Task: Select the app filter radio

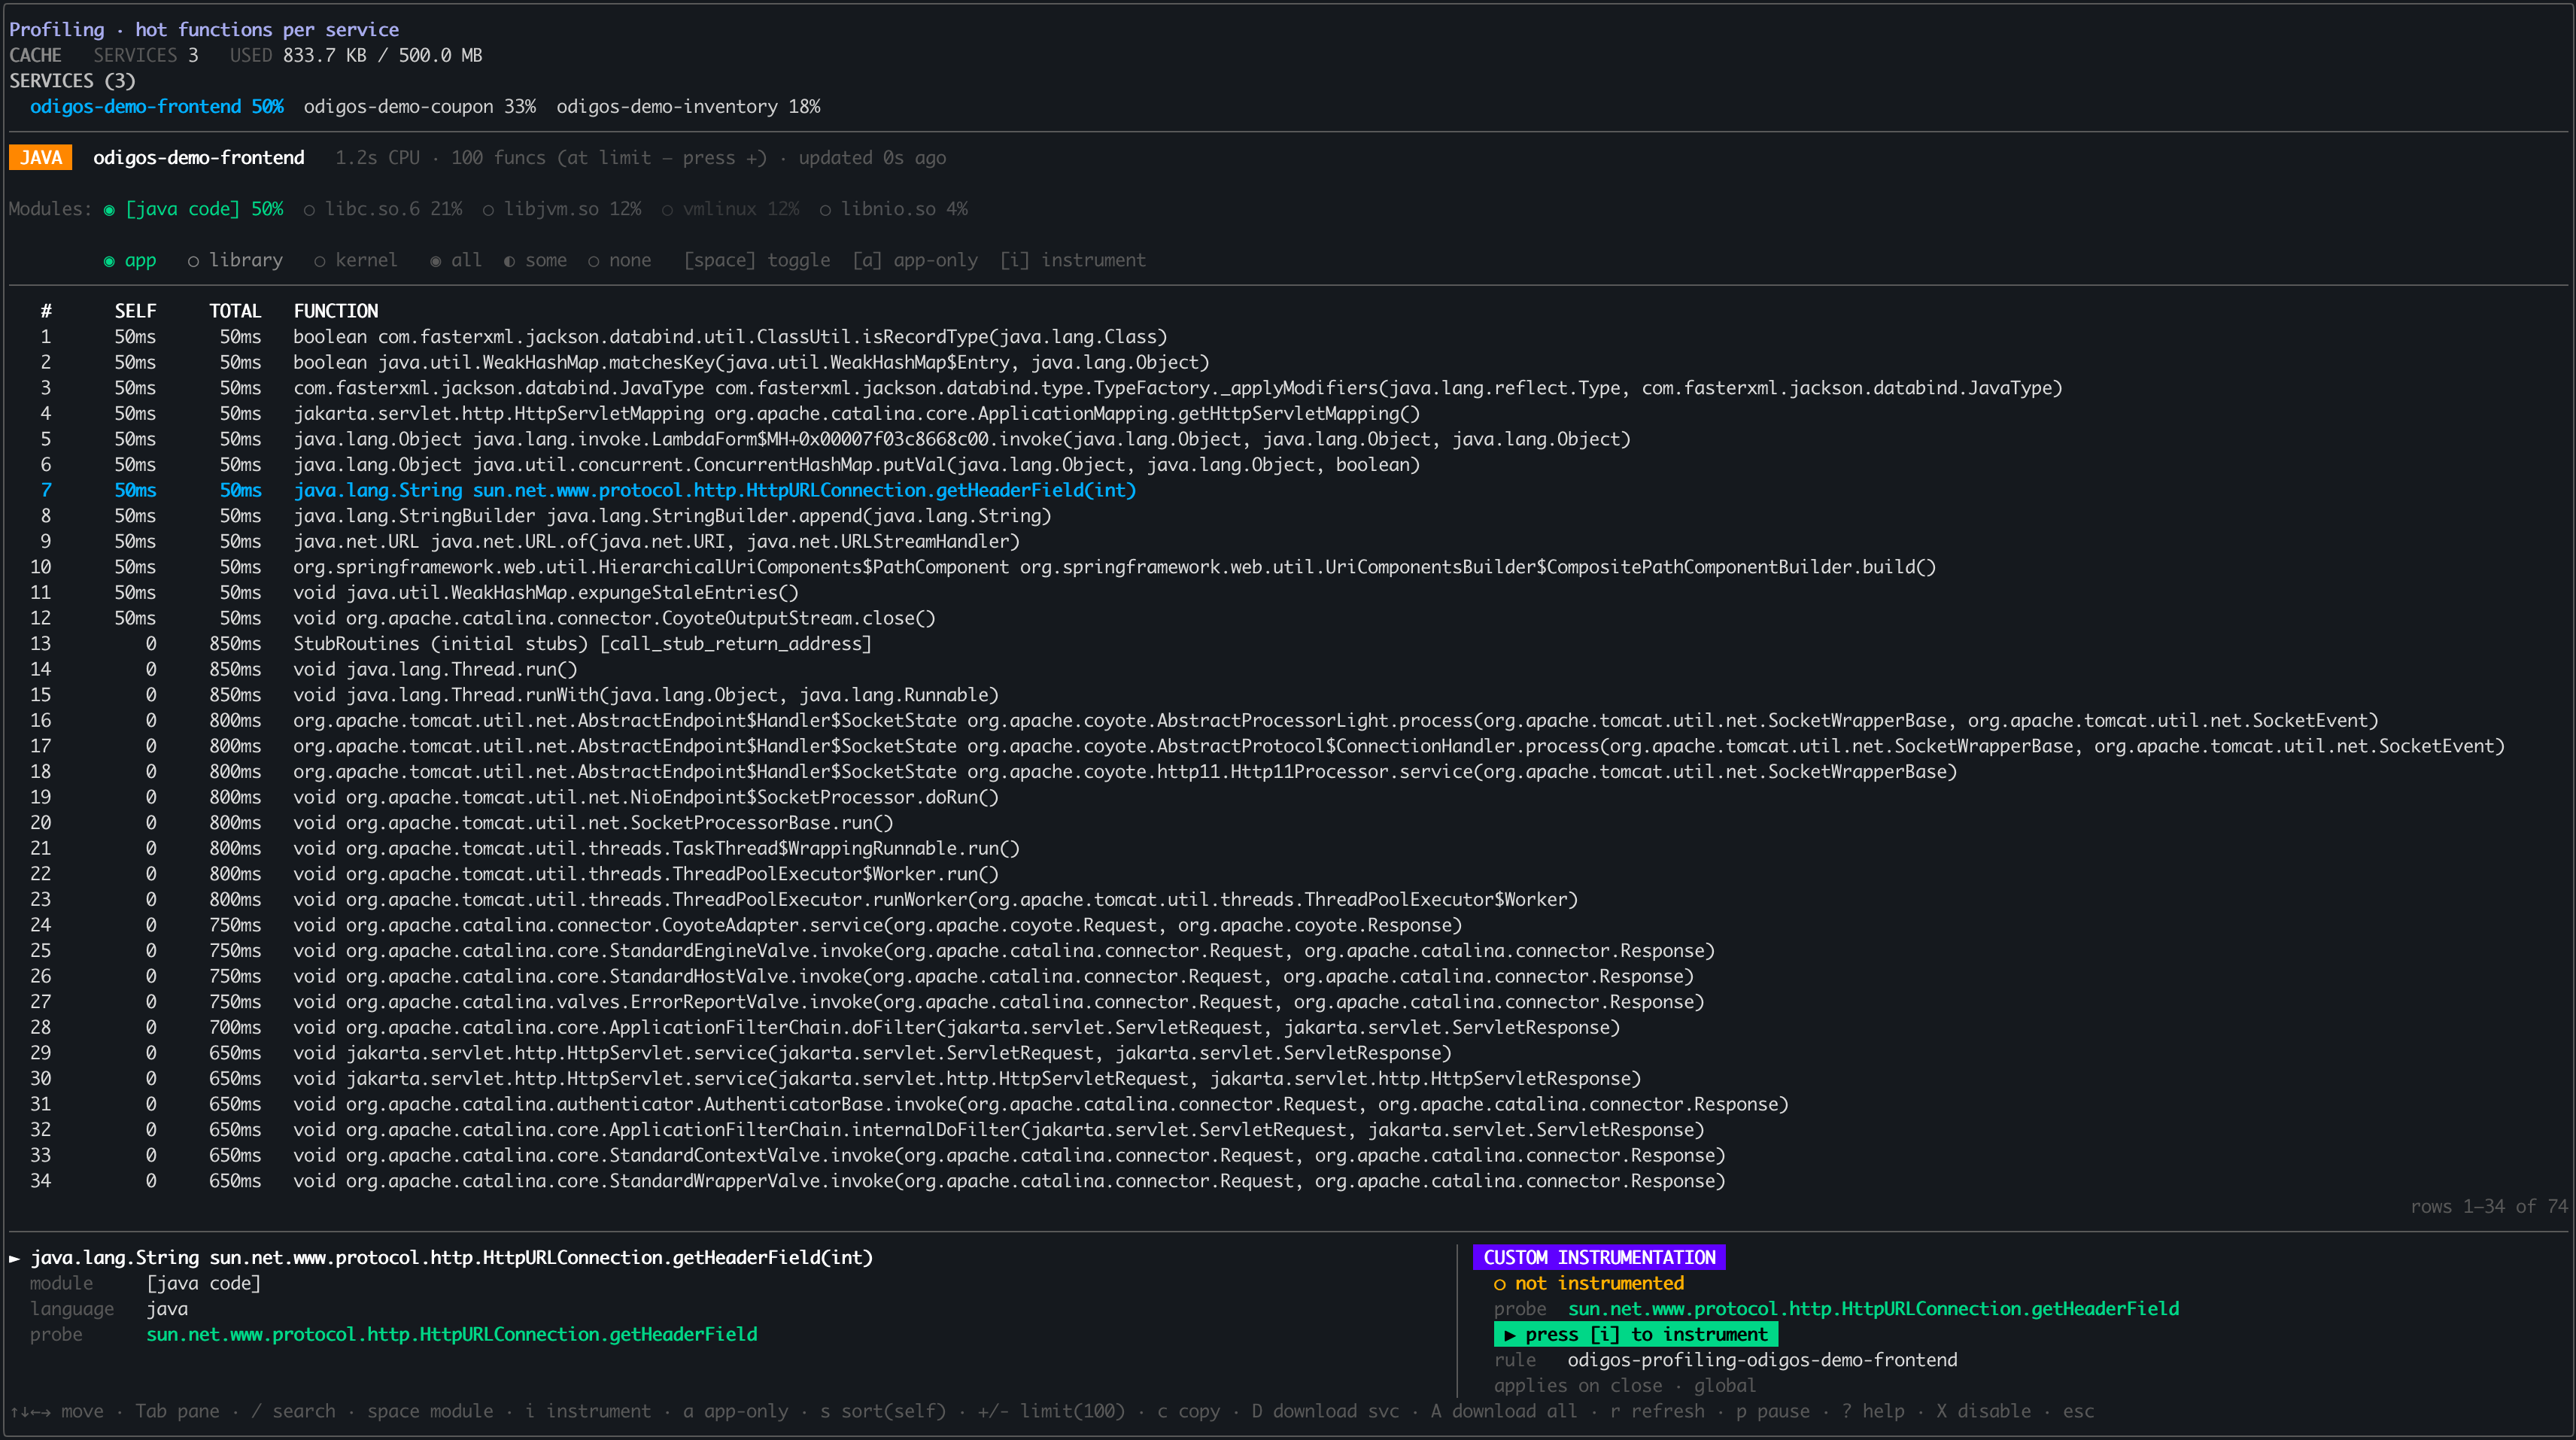Action: 130,260
